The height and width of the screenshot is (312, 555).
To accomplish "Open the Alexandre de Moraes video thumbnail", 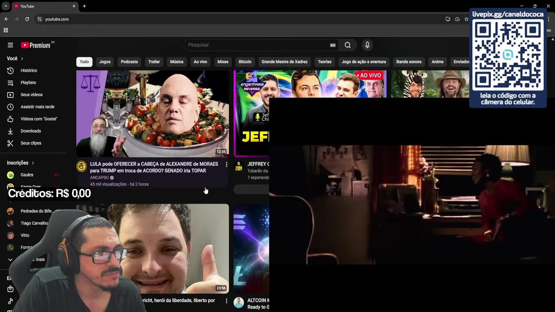I will click(153, 114).
